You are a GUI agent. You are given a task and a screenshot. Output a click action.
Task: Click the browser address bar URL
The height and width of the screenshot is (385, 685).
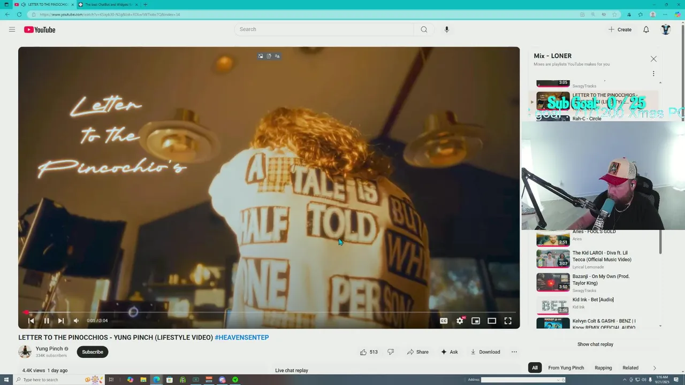pyautogui.click(x=110, y=14)
